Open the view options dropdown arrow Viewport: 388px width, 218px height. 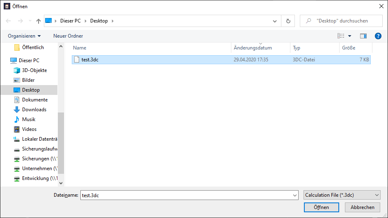click(x=349, y=36)
